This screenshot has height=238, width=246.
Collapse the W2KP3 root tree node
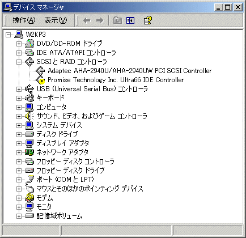pyautogui.click(x=8, y=35)
